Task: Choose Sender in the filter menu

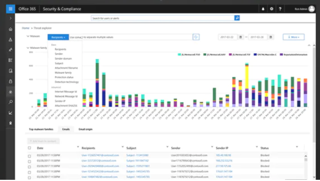Action: coord(59,54)
